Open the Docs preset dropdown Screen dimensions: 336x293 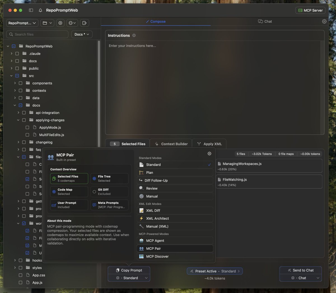coord(82,34)
